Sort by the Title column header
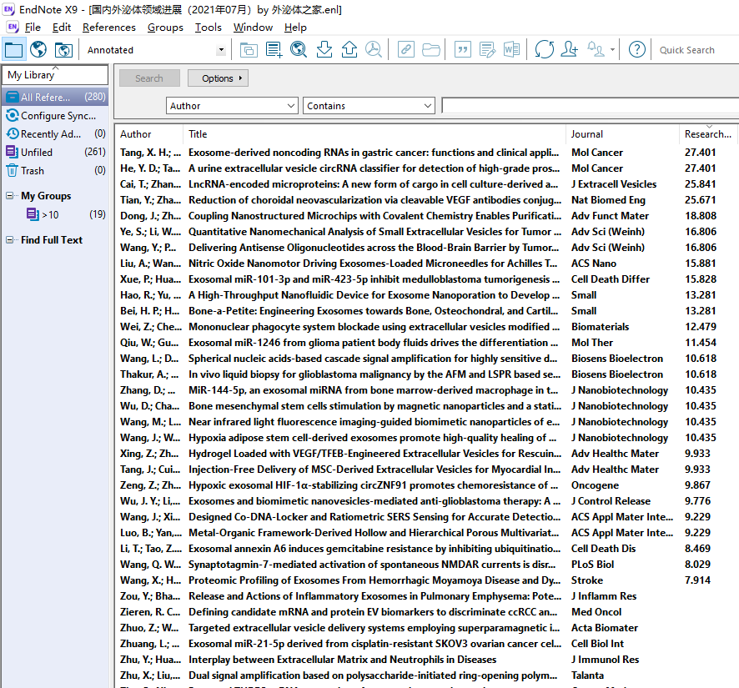 point(375,133)
